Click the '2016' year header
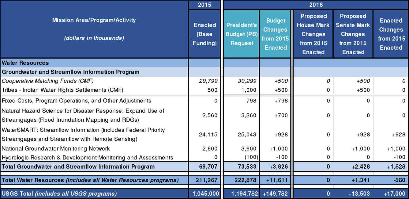409x199 pixels. 316,5
